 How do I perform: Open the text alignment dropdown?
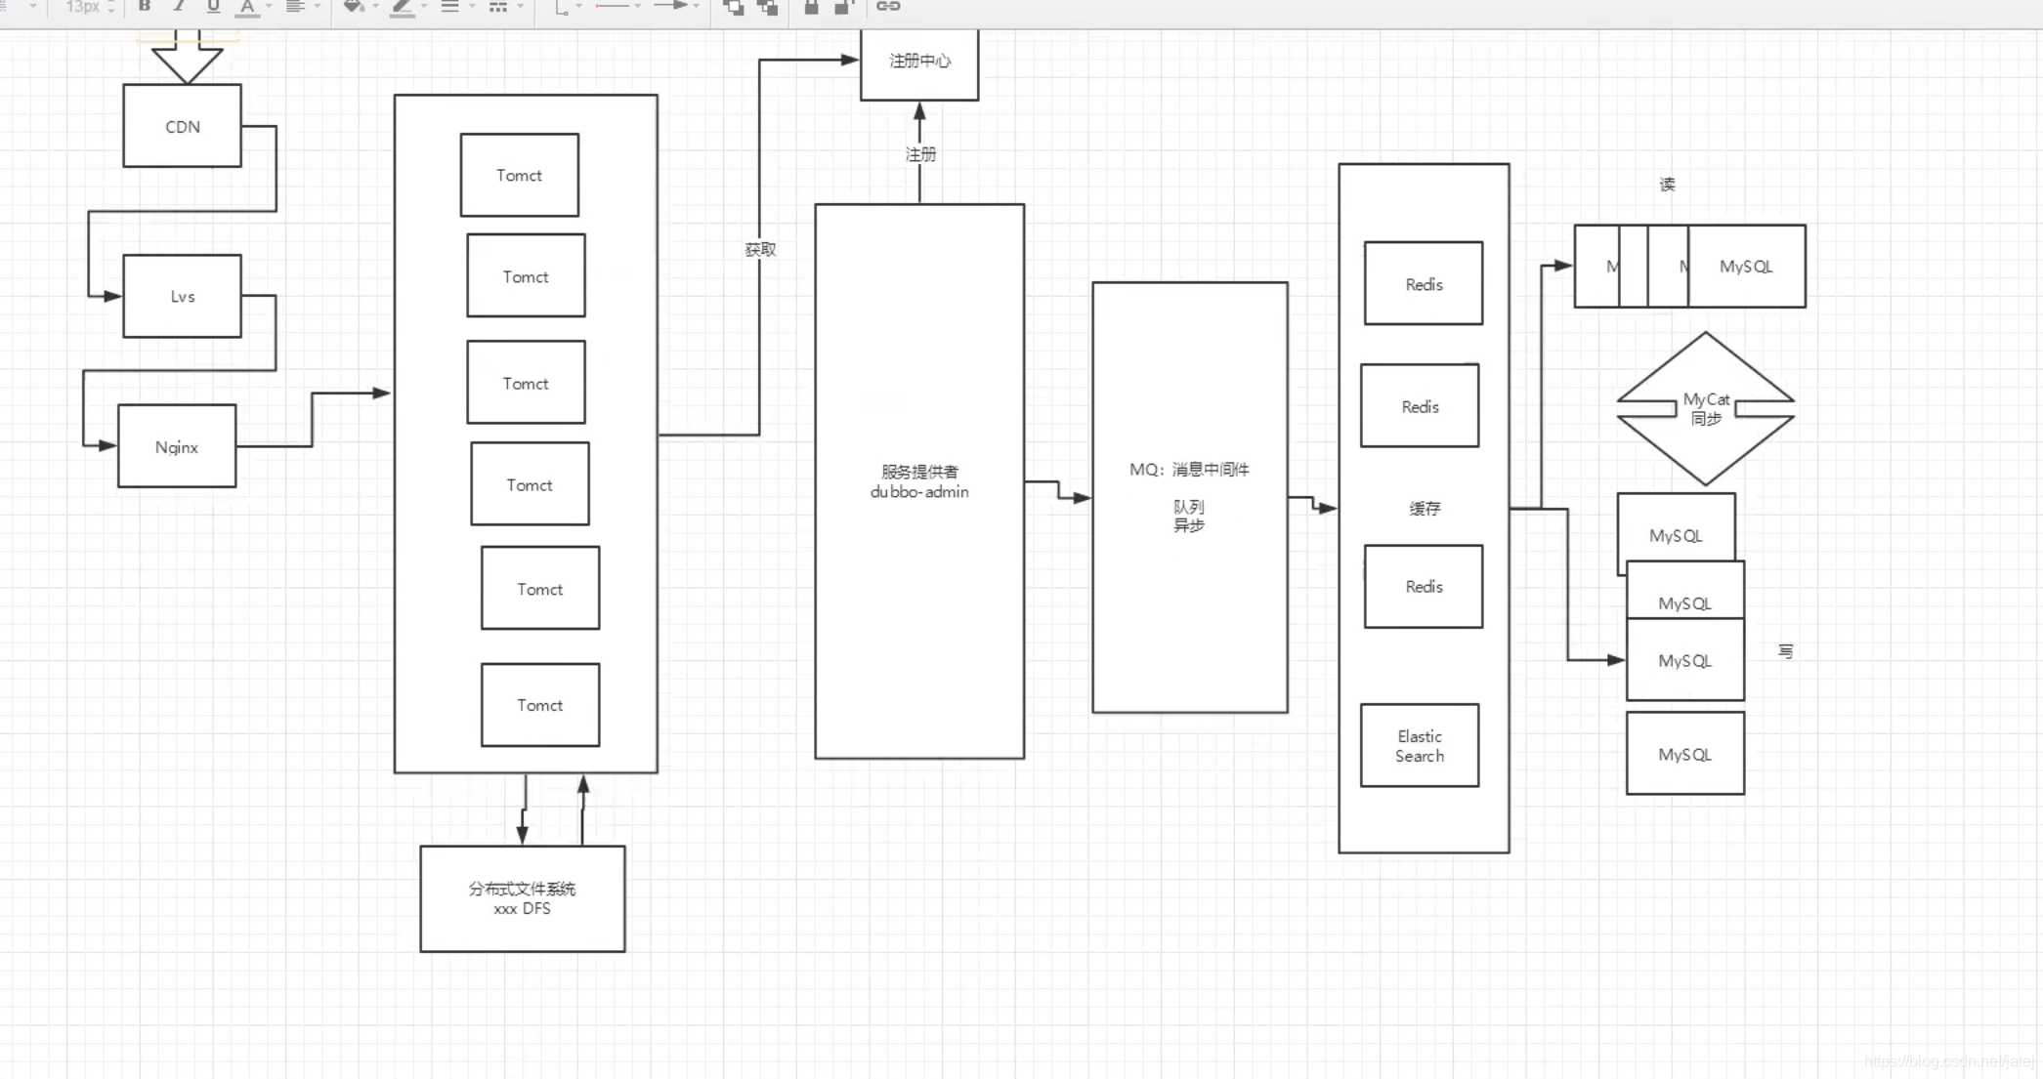tap(295, 6)
